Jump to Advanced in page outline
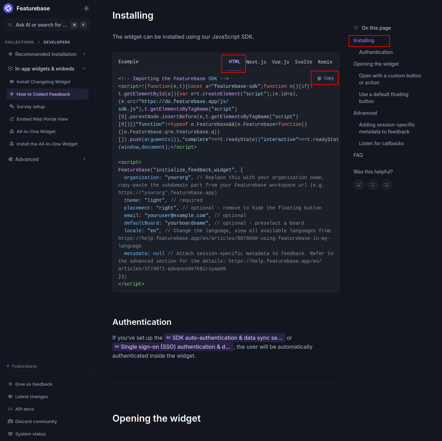 tap(365, 113)
